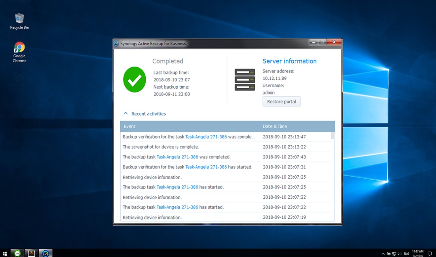Click the Event column header

pyautogui.click(x=129, y=126)
